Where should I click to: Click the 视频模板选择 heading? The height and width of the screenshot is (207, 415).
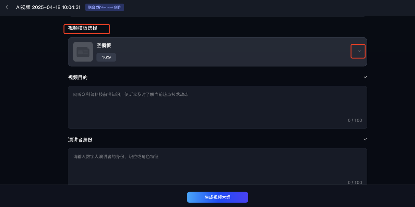pos(83,28)
